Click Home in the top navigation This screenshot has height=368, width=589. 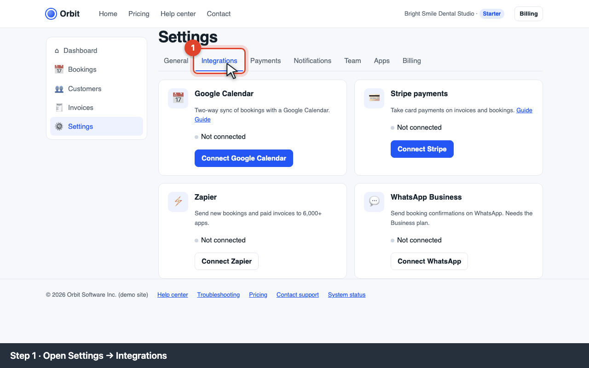(x=108, y=14)
